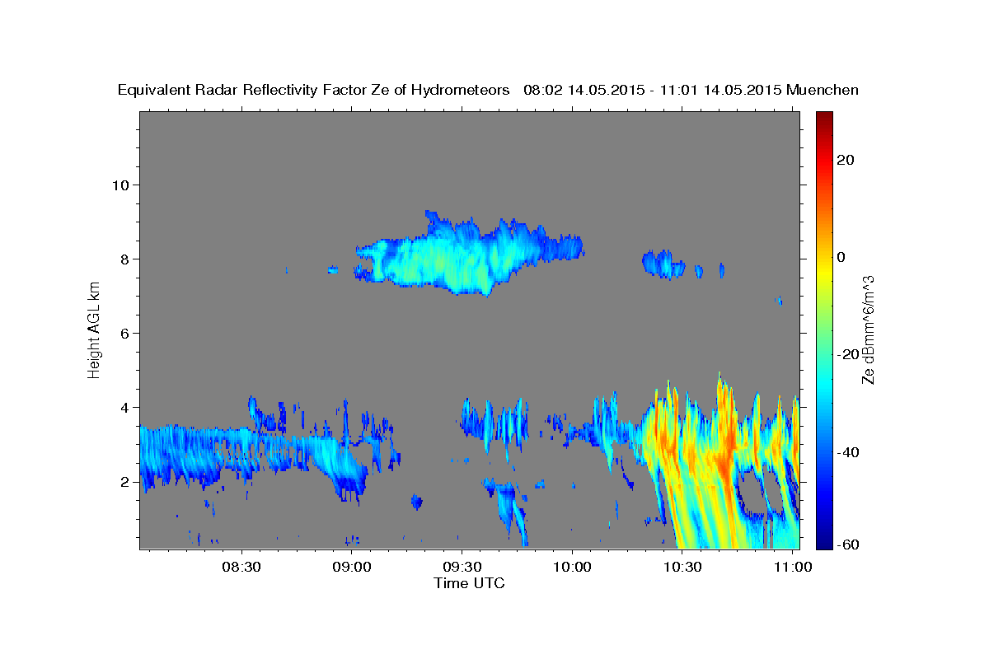Viewport: 989px width, 659px height.
Task: Click the '11:00' time tick label
Action: point(793,567)
